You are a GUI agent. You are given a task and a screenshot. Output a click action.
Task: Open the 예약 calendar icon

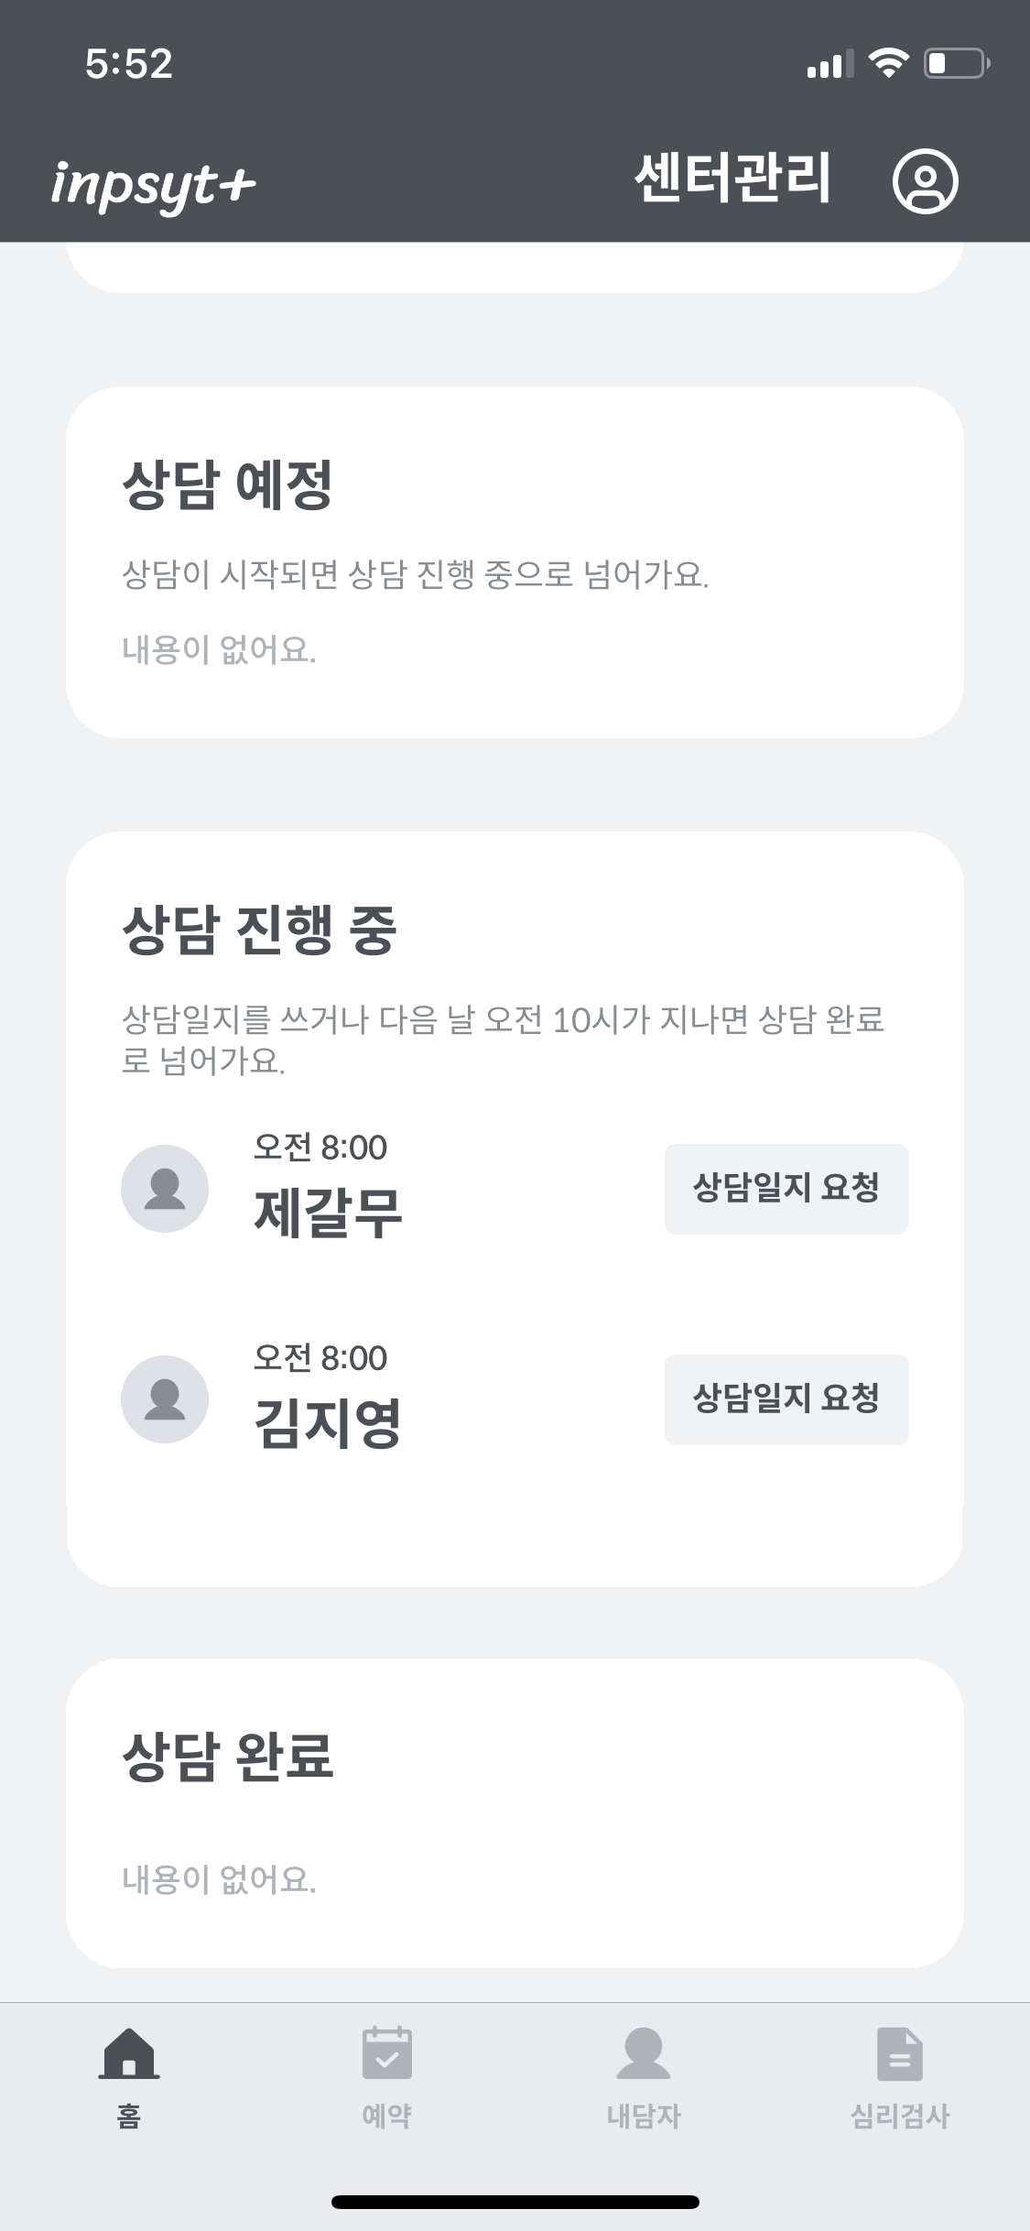[x=386, y=2052]
